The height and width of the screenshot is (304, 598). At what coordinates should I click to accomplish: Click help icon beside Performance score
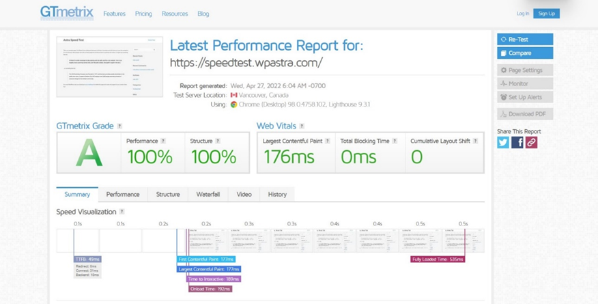(x=163, y=141)
